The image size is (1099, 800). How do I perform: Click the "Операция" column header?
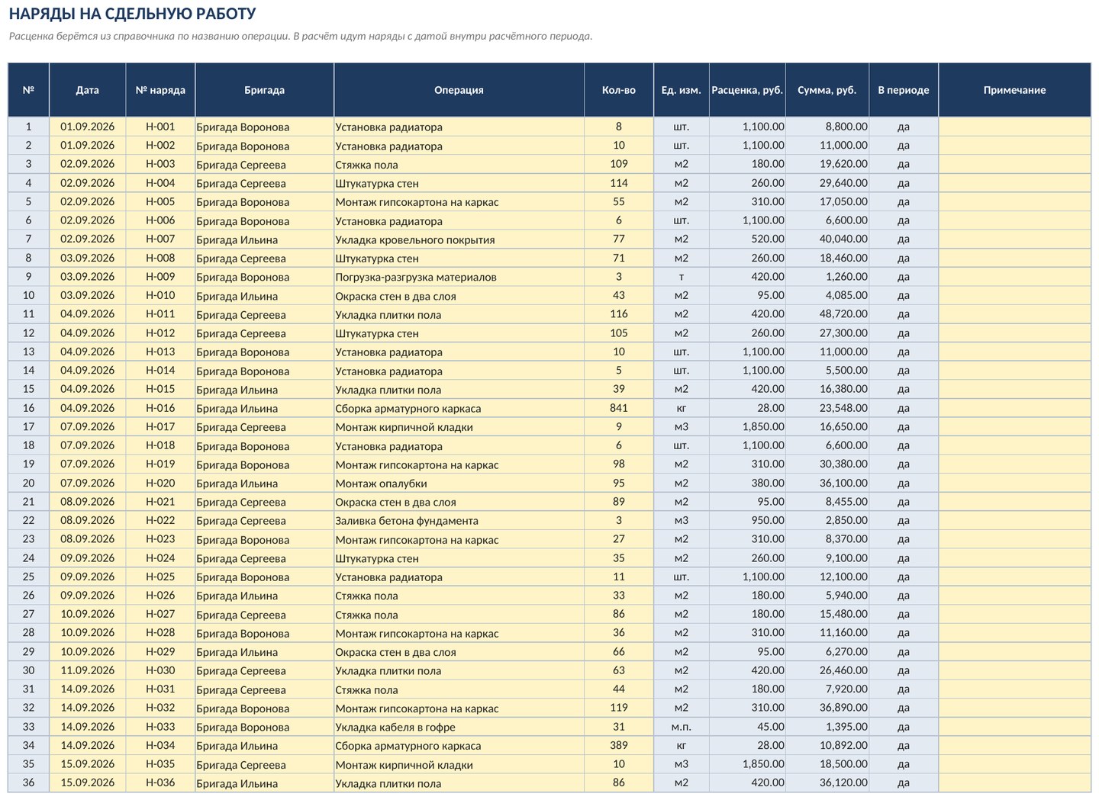pos(459,90)
